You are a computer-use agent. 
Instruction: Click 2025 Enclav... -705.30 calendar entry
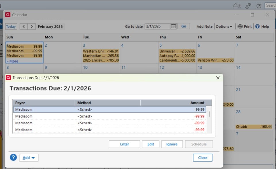point(101,60)
